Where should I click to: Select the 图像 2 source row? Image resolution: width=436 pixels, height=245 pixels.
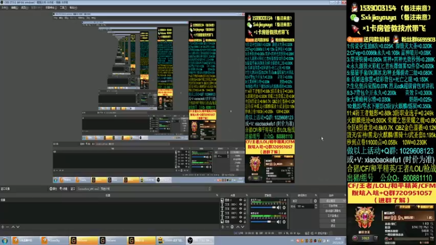(234, 200)
